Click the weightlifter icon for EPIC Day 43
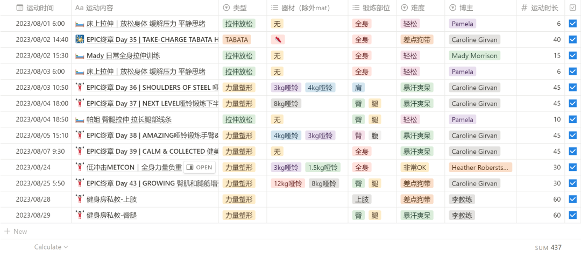The image size is (581, 257). coord(79,183)
